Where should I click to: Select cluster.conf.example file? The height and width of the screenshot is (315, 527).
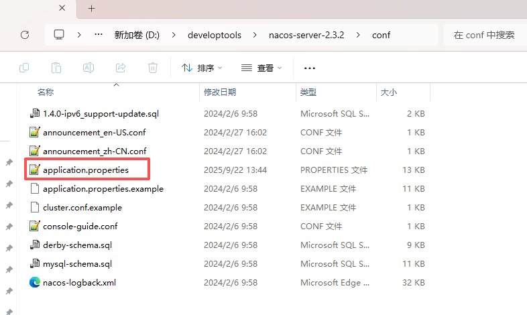[82, 208]
